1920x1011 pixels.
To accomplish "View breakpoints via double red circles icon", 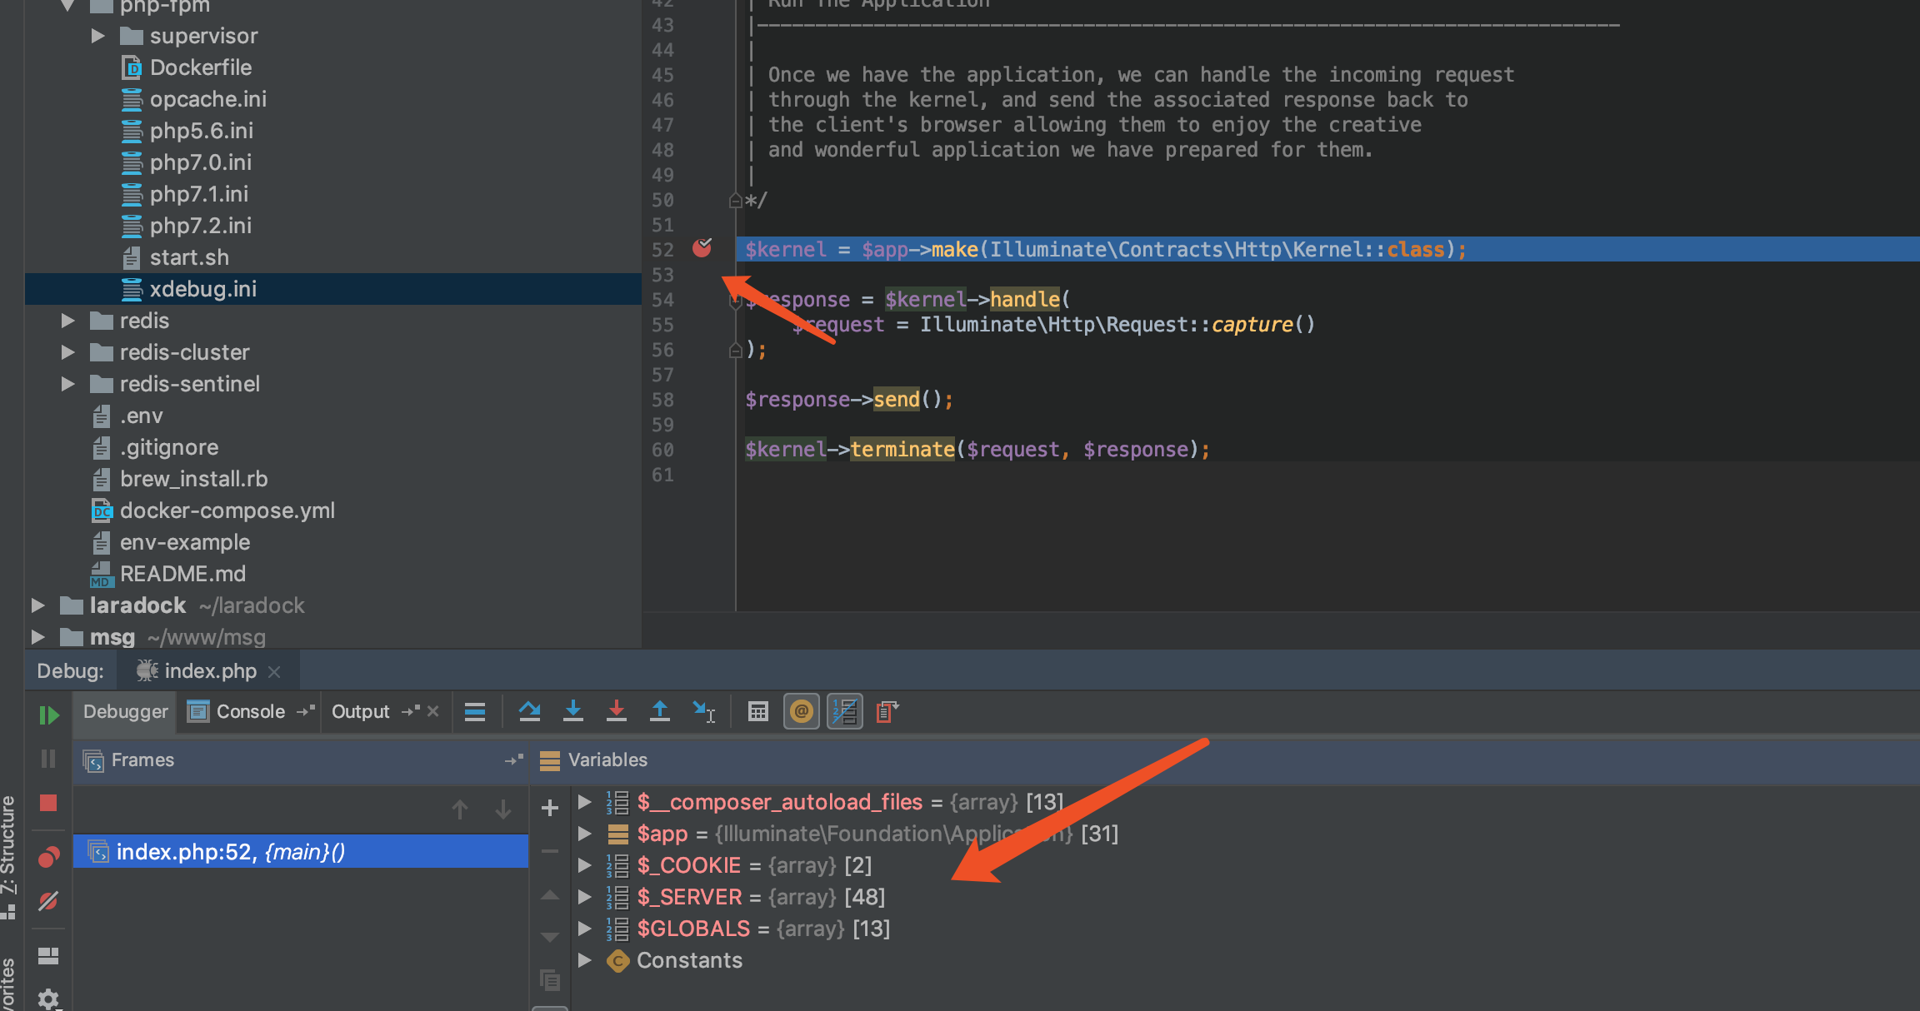I will pos(48,857).
